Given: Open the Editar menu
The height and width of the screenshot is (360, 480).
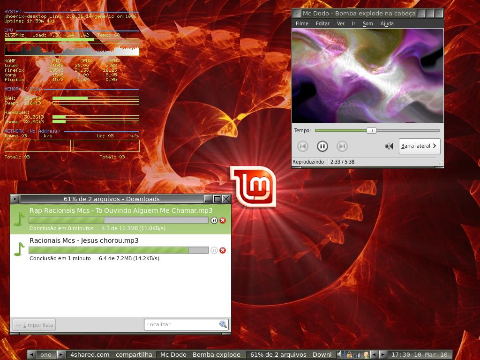Looking at the screenshot, I should 322,23.
